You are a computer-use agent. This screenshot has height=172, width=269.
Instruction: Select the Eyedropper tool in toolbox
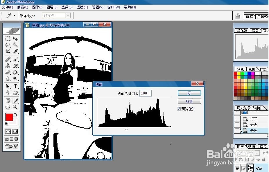[x=15, y=101]
